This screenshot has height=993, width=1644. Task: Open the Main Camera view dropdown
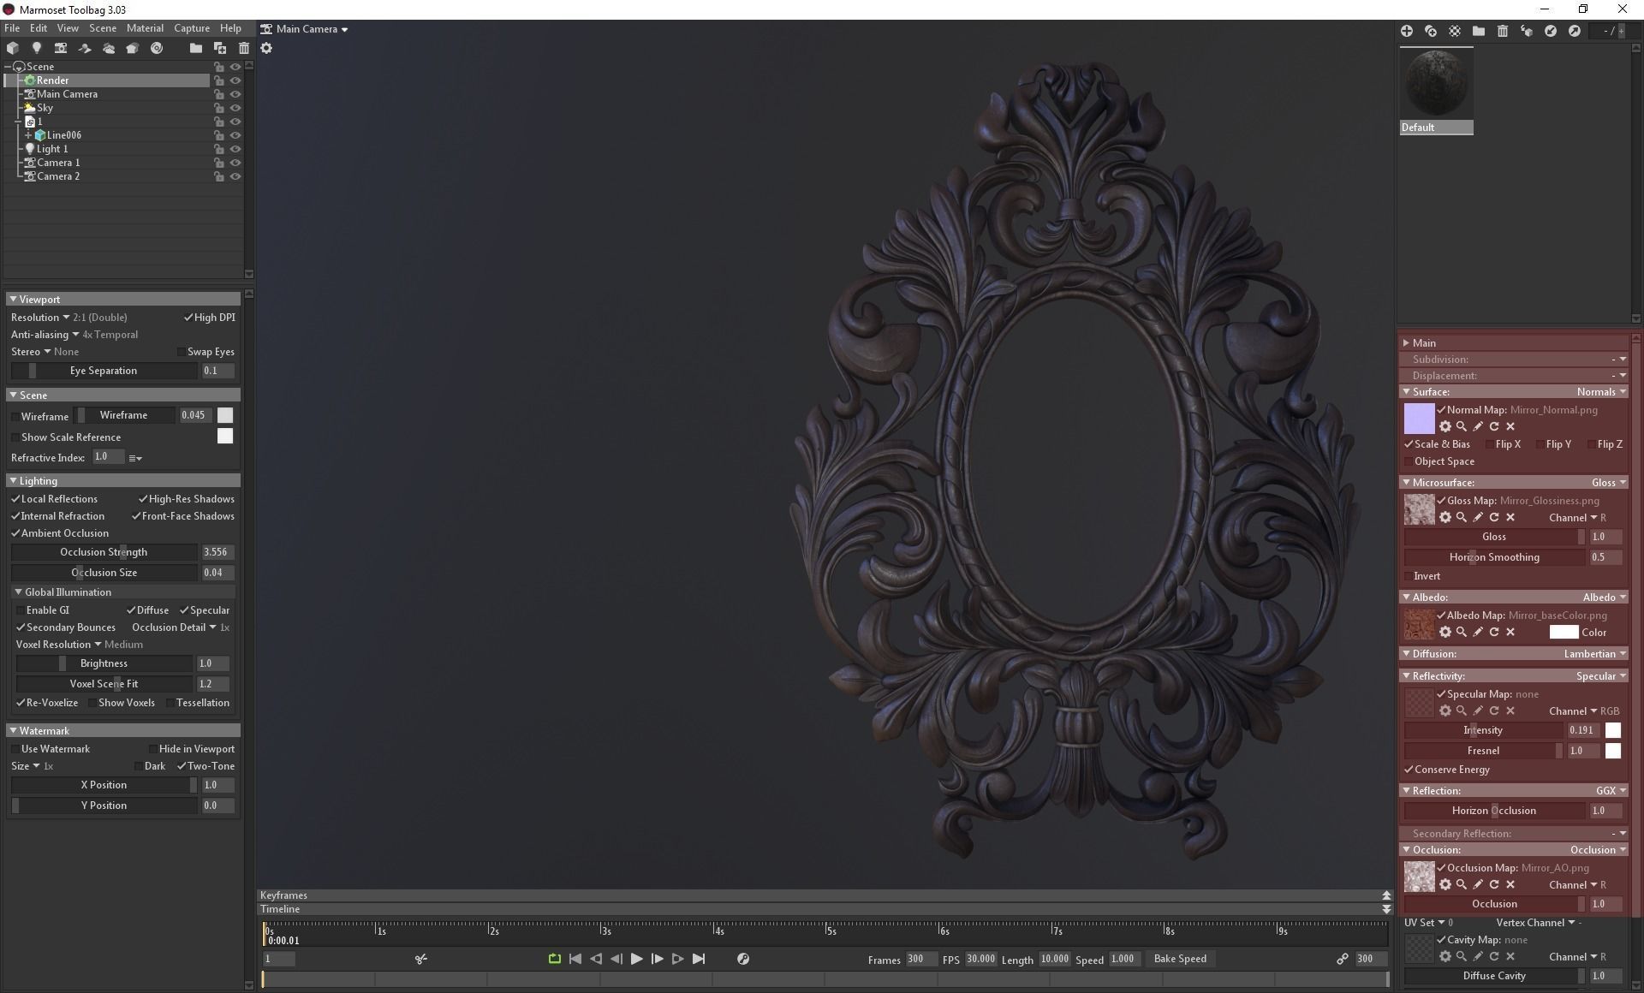(344, 29)
